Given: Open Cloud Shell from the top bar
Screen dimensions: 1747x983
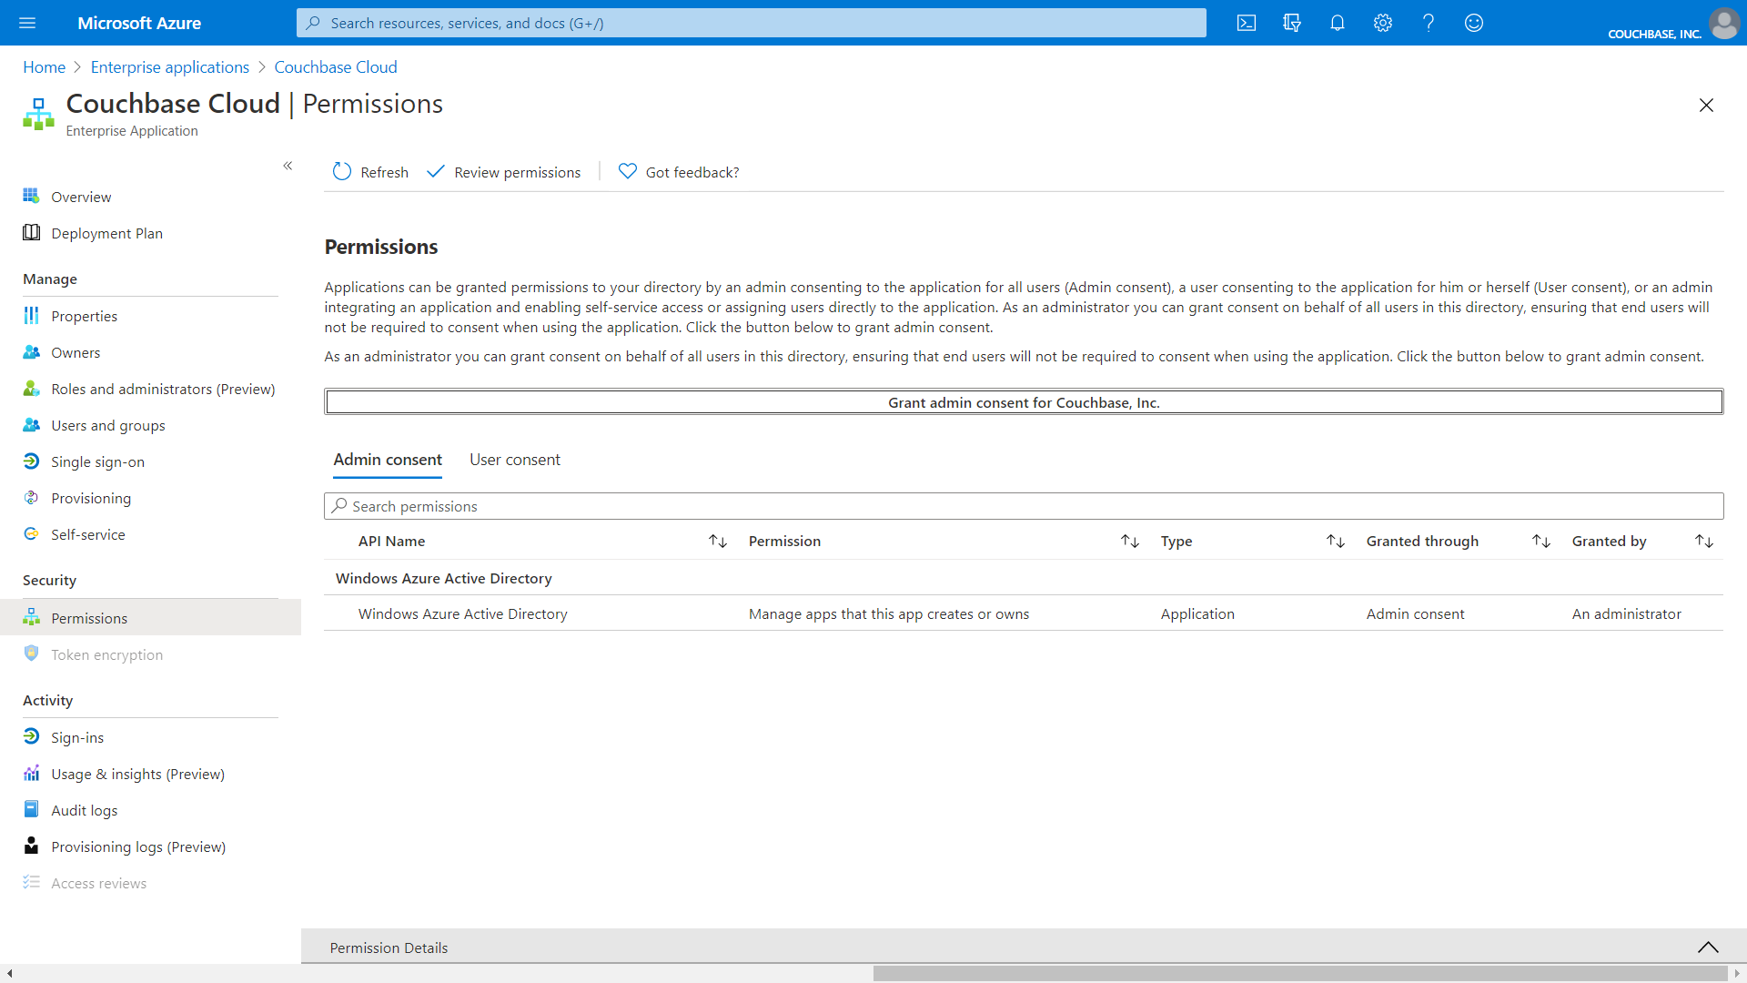Looking at the screenshot, I should pos(1247,23).
